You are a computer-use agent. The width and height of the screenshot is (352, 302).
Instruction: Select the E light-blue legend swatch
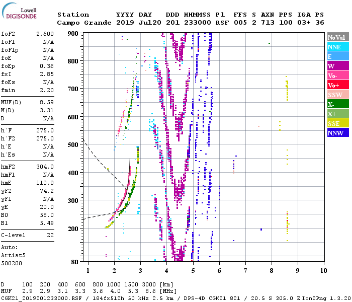pos(338,56)
